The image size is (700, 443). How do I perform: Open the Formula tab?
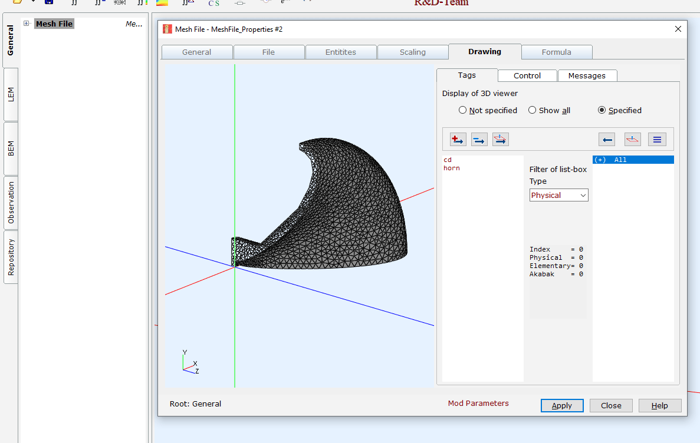tap(557, 52)
